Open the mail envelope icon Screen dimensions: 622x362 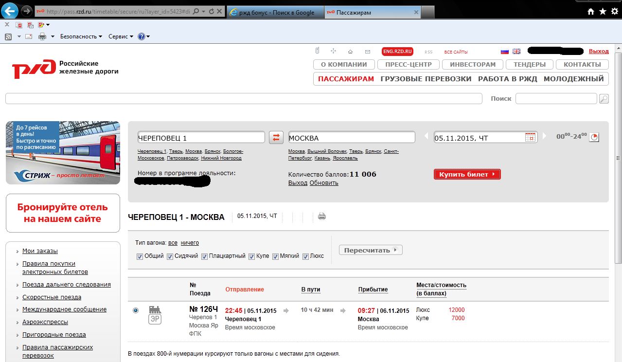coord(368,52)
